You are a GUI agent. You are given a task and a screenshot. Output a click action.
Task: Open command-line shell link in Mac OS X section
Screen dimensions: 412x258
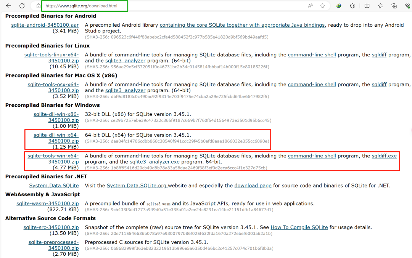click(x=312, y=85)
